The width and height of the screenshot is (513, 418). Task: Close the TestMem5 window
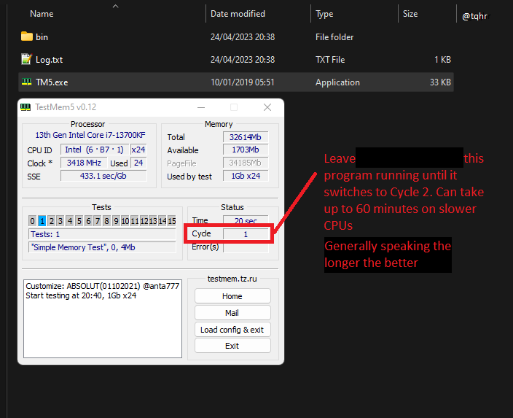(267, 107)
